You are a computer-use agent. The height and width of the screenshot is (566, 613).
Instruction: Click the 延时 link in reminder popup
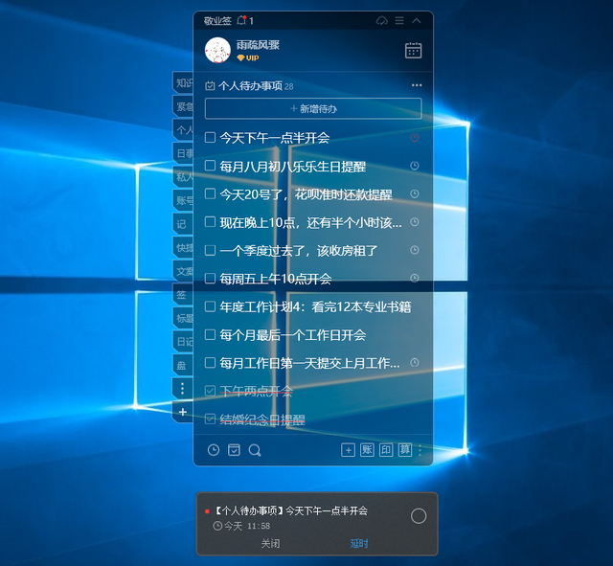click(x=359, y=543)
